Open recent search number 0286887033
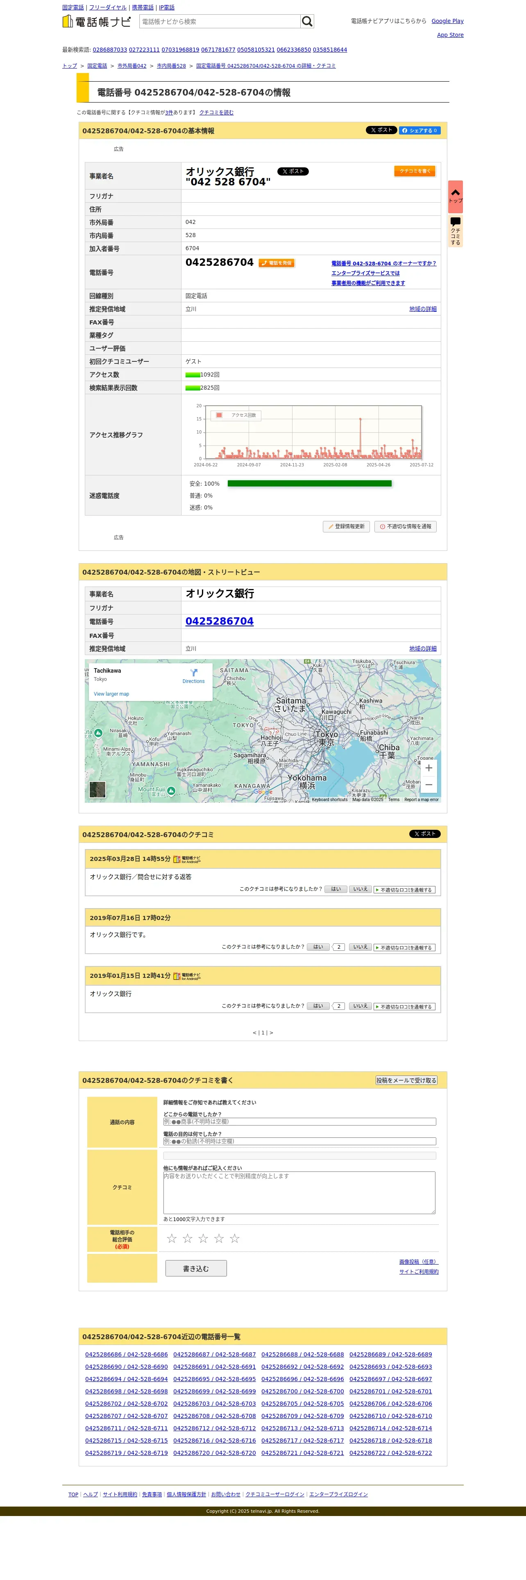Image resolution: width=526 pixels, height=1580 pixels. (110, 50)
